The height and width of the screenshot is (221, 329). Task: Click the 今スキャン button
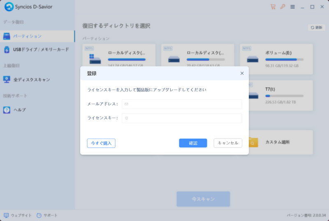pyautogui.click(x=203, y=199)
